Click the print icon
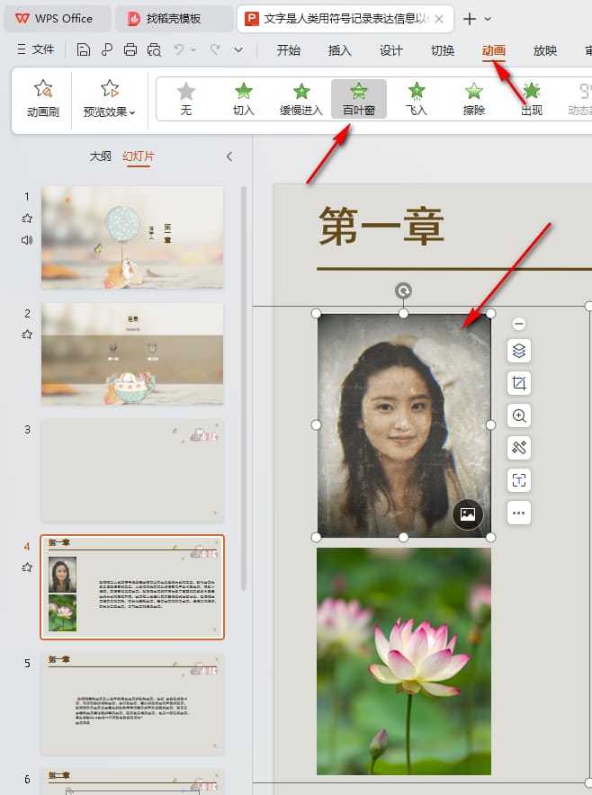 [130, 49]
